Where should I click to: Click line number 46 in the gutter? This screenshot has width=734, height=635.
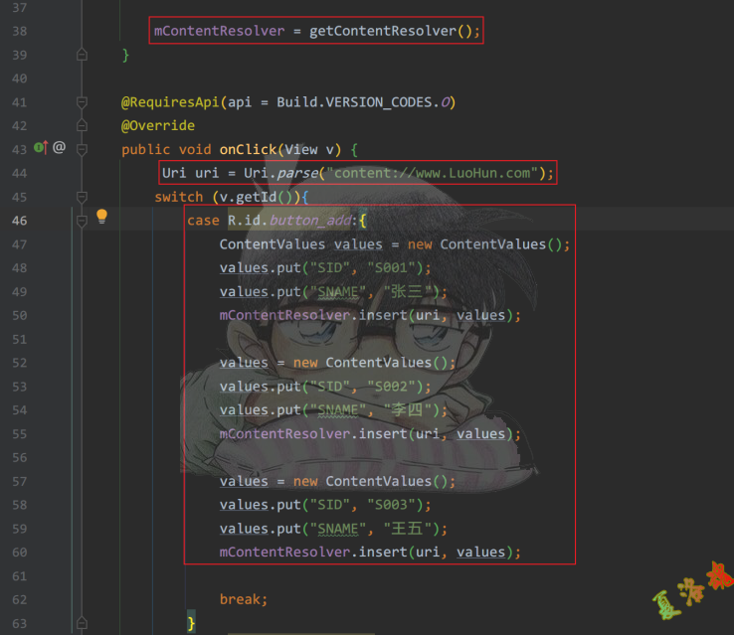click(x=19, y=220)
